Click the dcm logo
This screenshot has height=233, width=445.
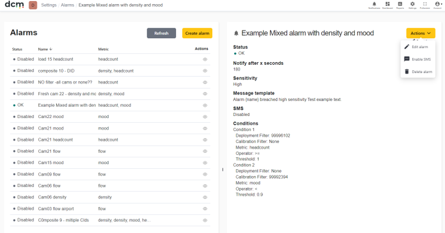(14, 5)
